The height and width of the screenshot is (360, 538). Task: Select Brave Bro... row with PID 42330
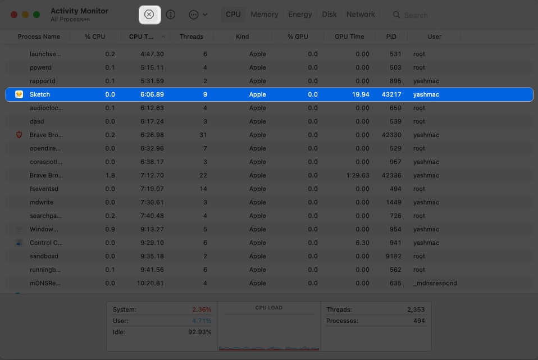[269, 135]
